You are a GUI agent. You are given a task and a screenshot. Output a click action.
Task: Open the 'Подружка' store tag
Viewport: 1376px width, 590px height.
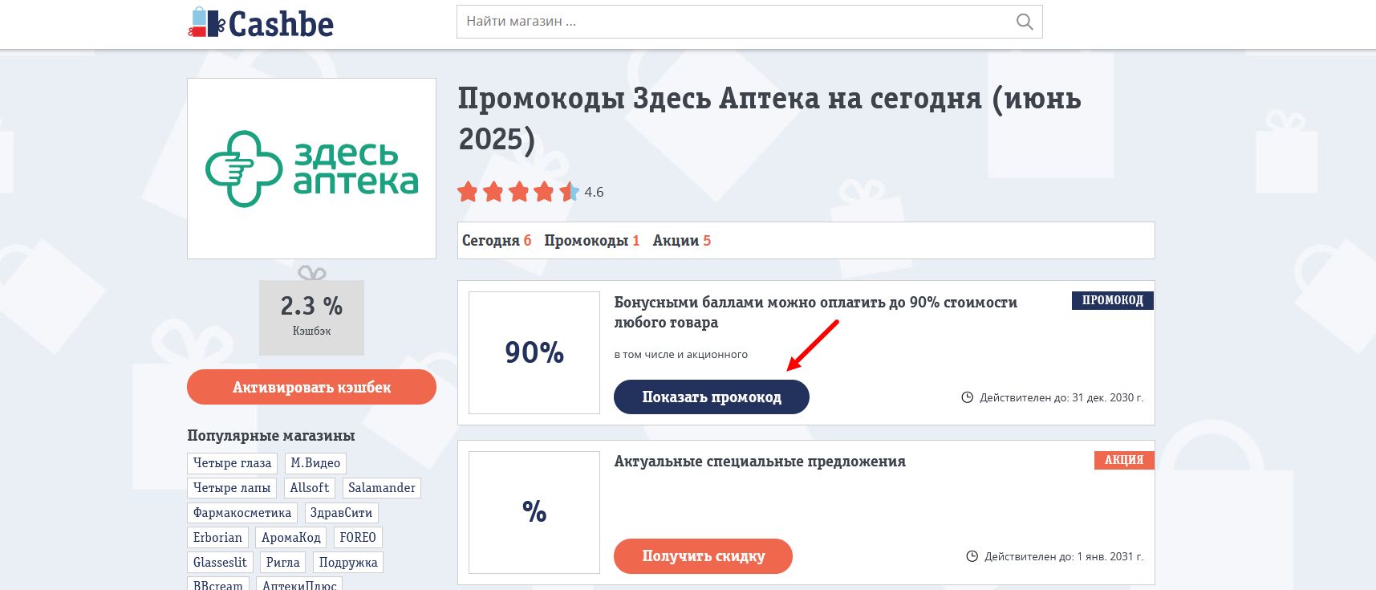point(348,563)
